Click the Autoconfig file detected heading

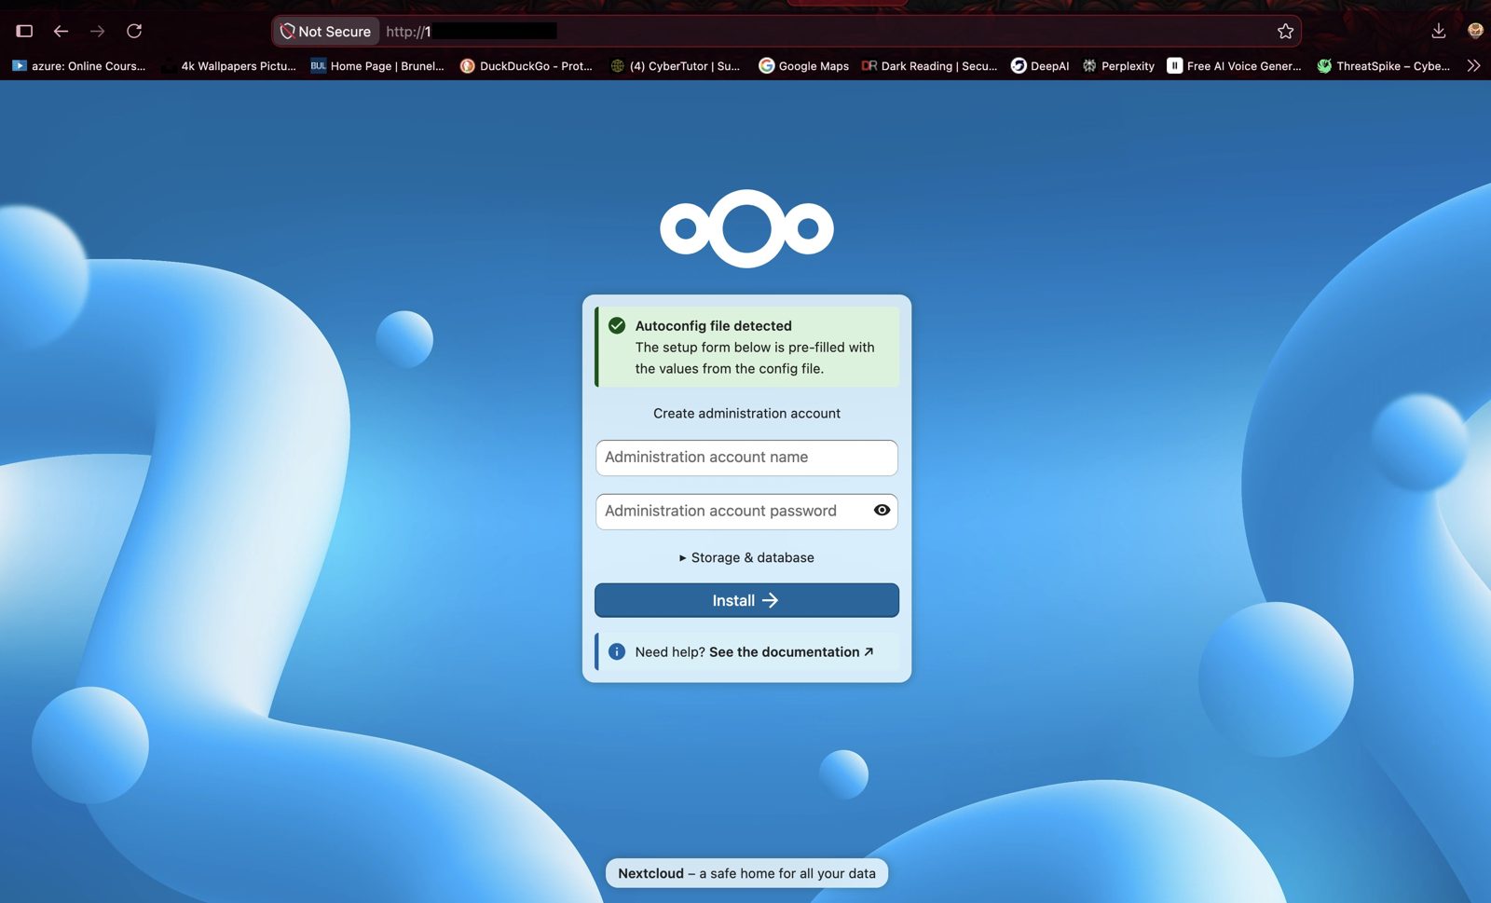coord(714,325)
